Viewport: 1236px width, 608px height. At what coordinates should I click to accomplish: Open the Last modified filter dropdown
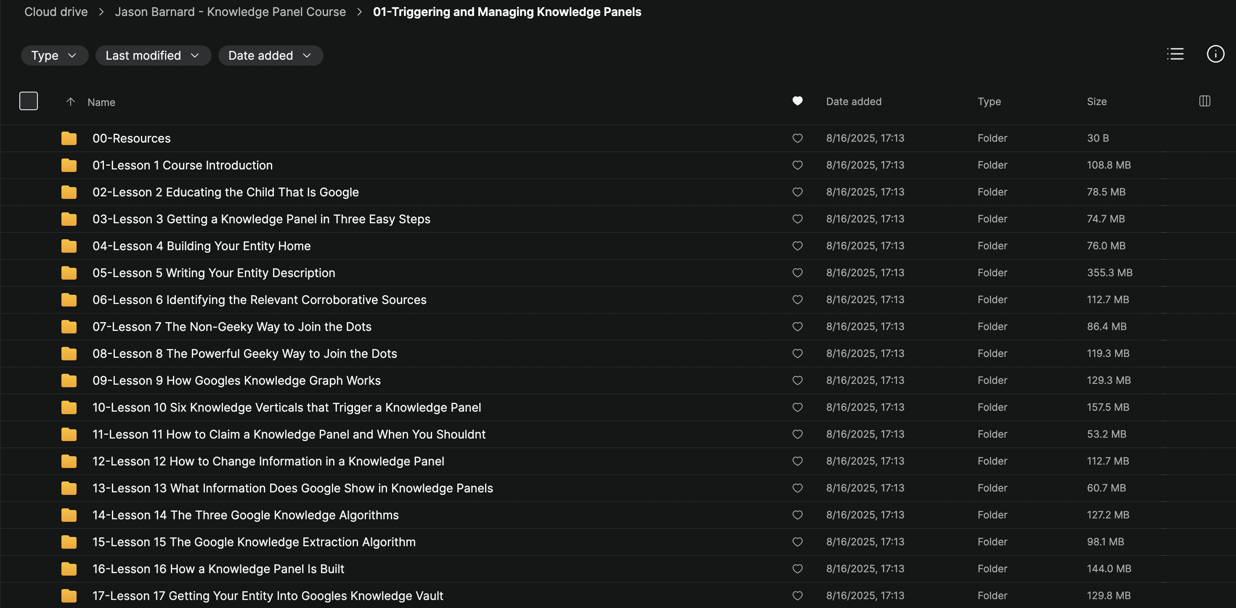[153, 56]
